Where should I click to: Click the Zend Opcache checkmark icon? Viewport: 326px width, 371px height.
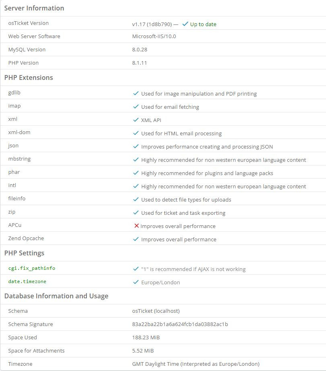[136, 239]
